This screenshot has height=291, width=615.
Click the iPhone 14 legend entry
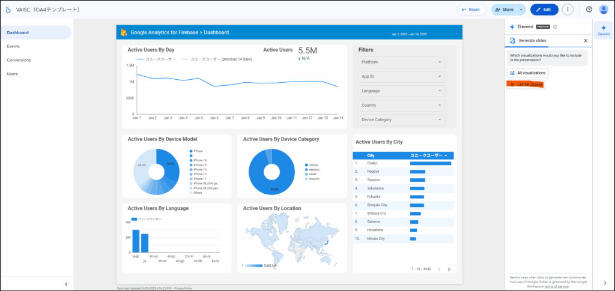click(x=198, y=160)
